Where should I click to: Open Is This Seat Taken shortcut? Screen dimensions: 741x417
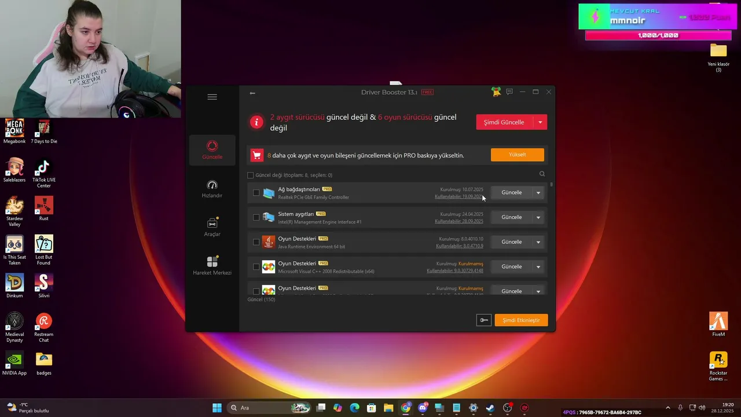[x=14, y=250]
